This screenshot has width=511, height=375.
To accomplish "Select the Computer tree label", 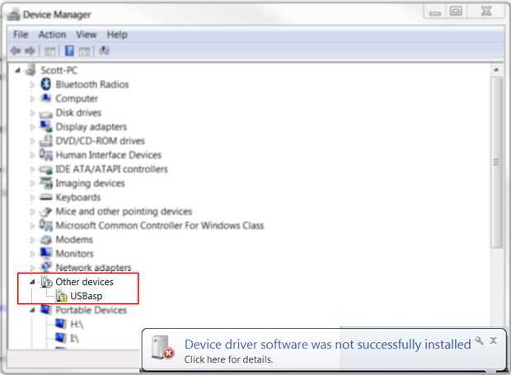I will point(77,98).
